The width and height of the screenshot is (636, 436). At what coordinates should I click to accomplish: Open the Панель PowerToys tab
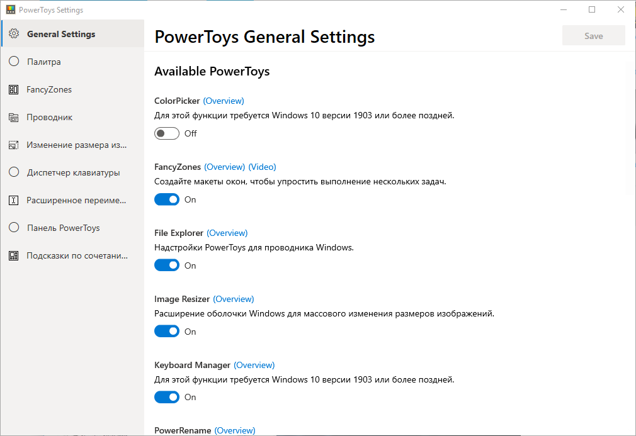[x=63, y=228]
